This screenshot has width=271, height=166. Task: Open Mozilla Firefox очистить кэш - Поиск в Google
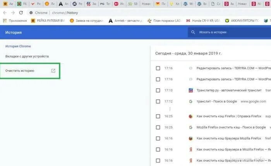[x=231, y=127]
